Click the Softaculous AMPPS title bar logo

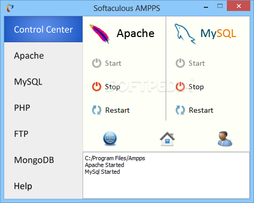(9, 8)
